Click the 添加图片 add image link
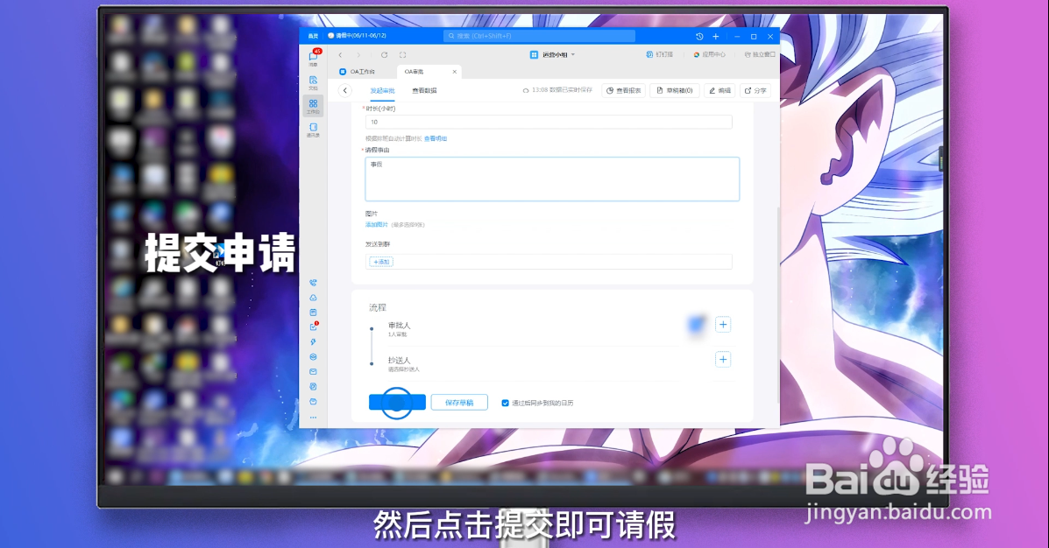1049x548 pixels. click(377, 225)
